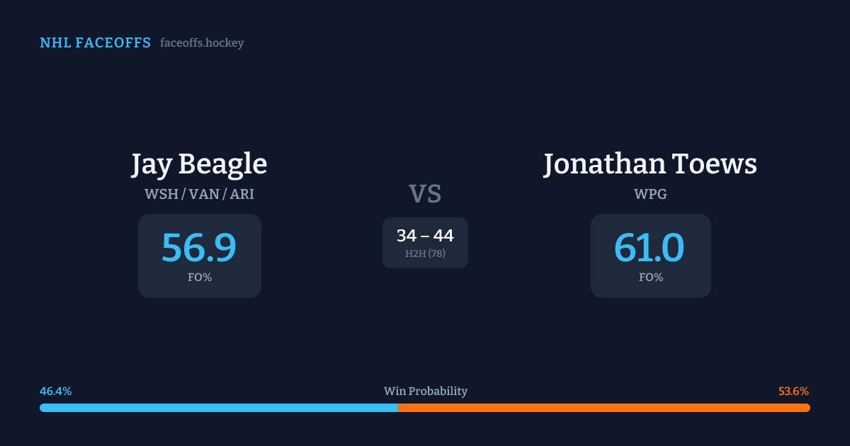Click the 34 – 44 head-to-head score
This screenshot has width=850, height=446.
pos(425,236)
